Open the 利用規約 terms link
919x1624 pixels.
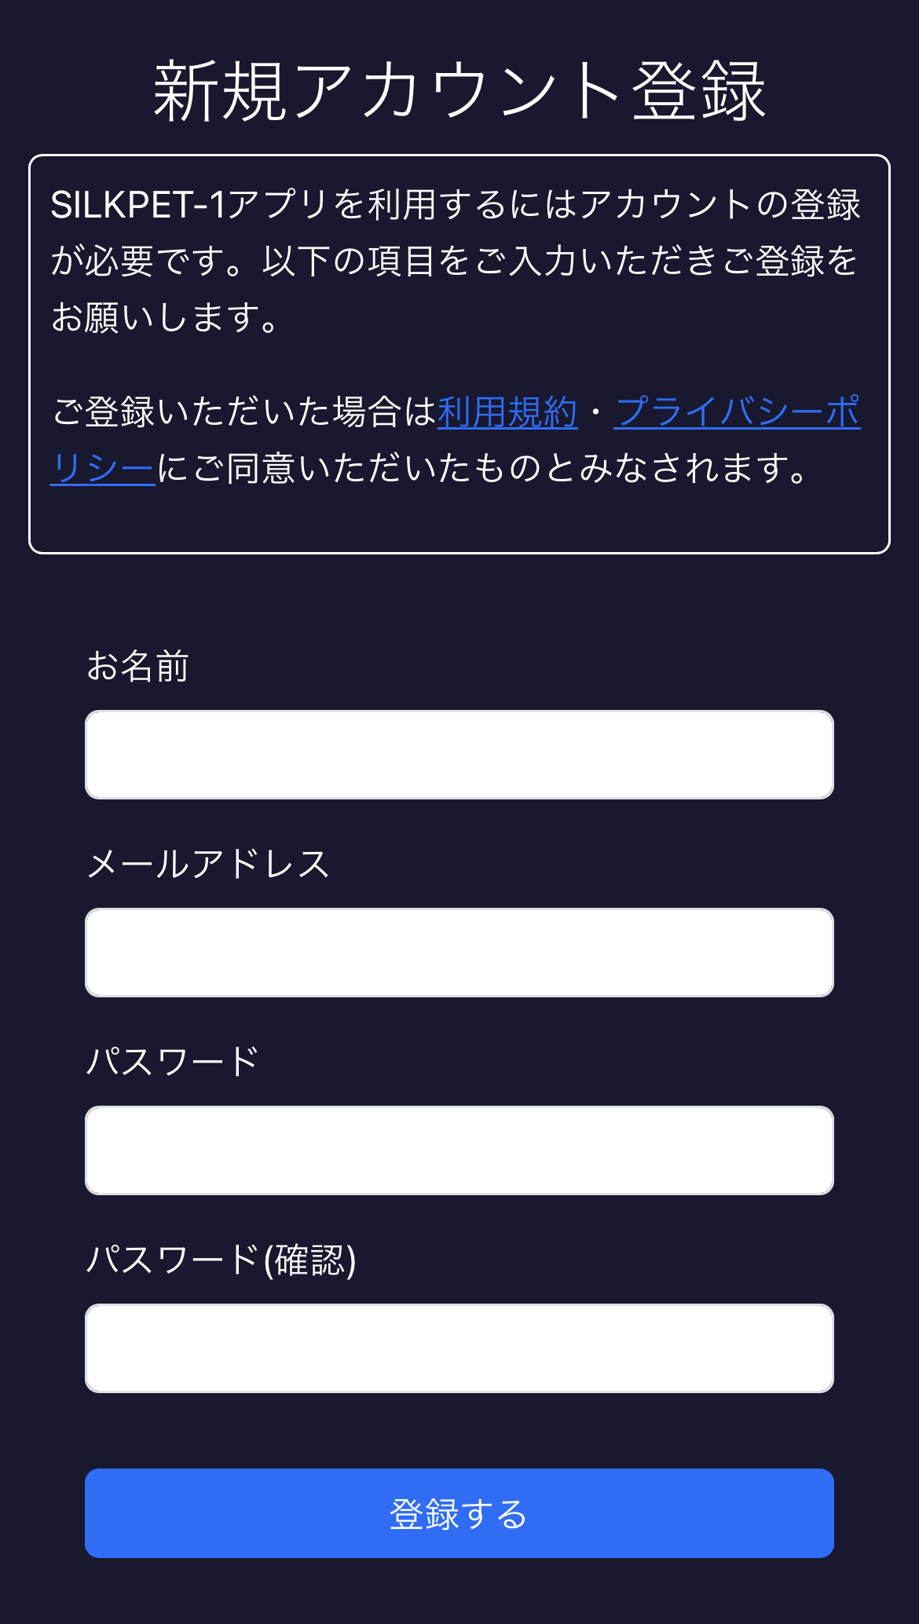[x=507, y=412]
